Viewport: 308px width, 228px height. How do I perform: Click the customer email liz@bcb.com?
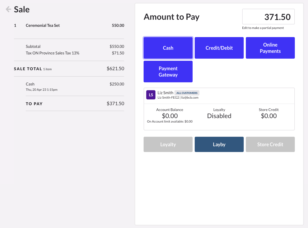pos(190,97)
